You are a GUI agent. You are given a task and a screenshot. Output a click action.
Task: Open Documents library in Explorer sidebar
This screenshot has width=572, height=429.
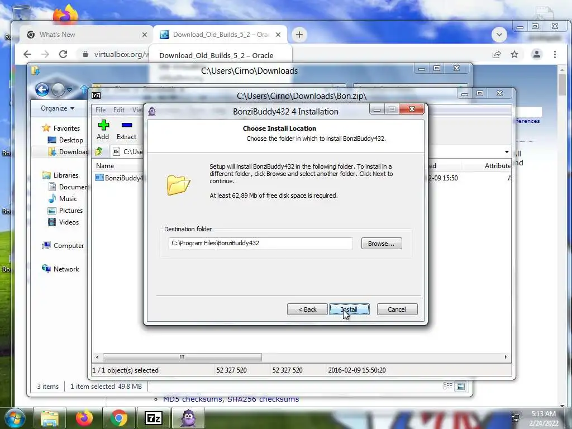(68, 187)
